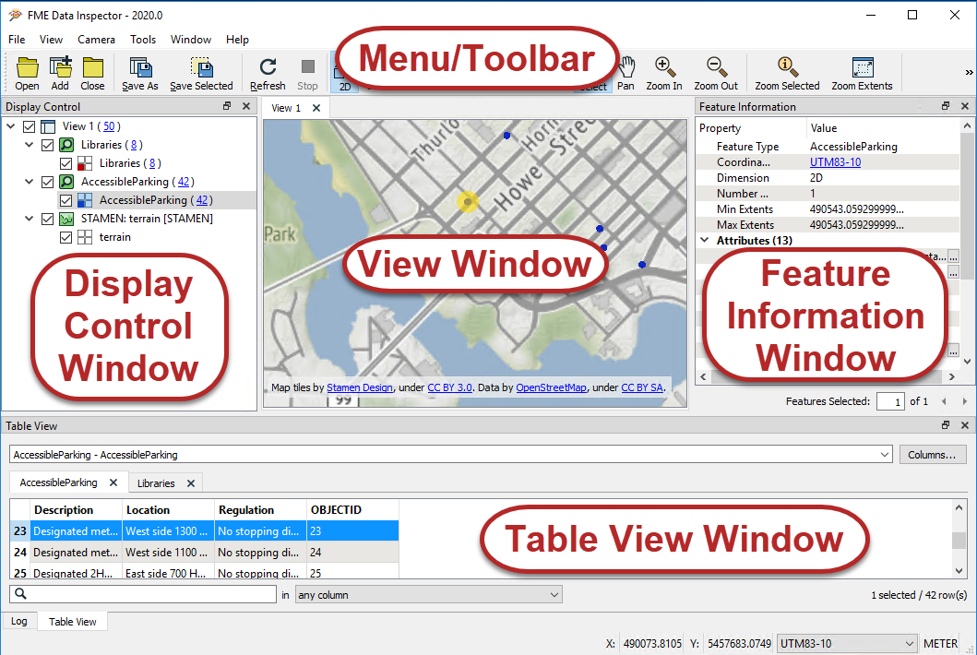The image size is (977, 655).
Task: Collapse the STAMEN terrain tree node
Action: (29, 219)
